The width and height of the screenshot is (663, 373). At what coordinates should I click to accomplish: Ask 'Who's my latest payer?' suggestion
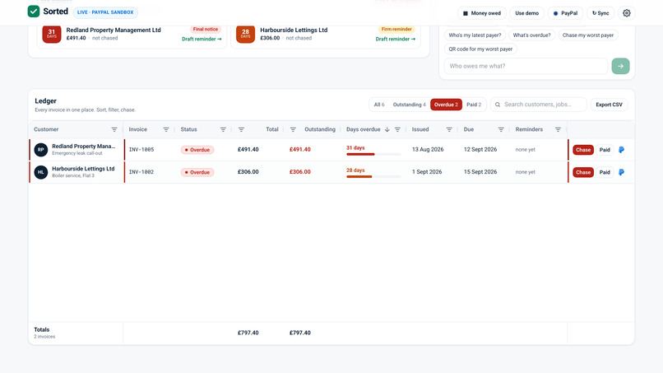click(x=475, y=35)
